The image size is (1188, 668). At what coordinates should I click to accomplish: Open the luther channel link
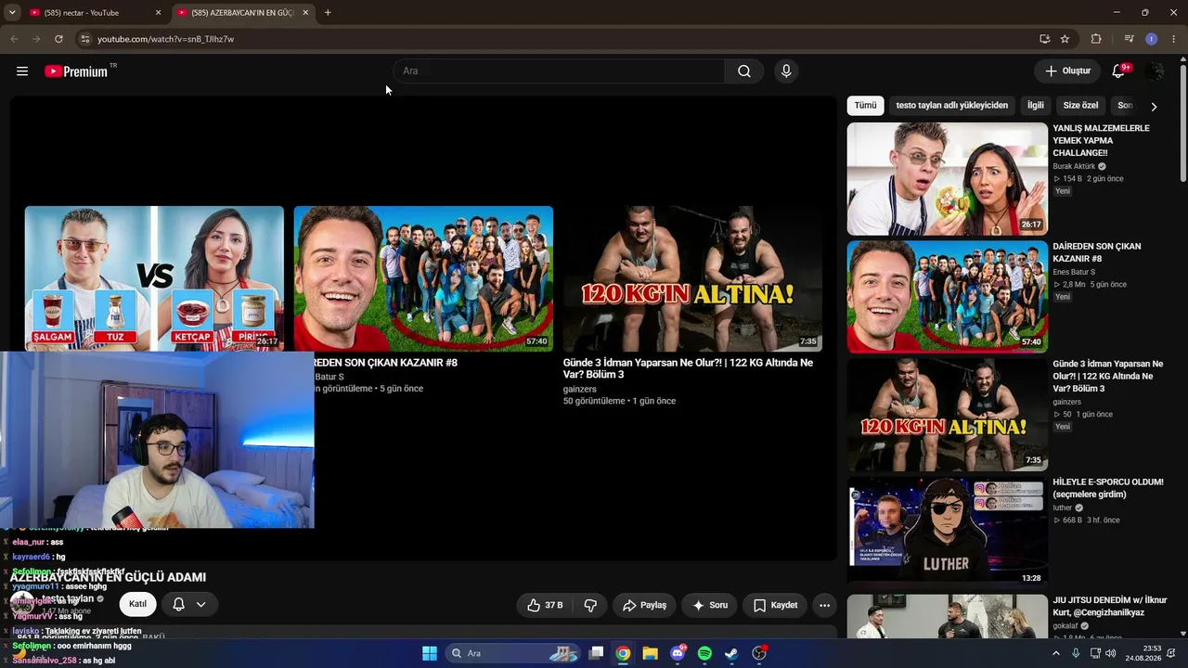coord(1063,507)
